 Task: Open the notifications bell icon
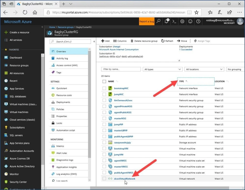click(x=167, y=21)
